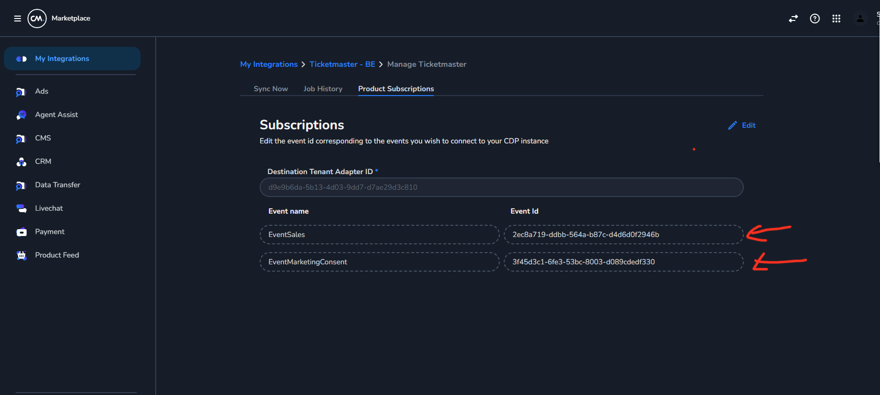This screenshot has width=880, height=395.
Task: Click the CM logo icon
Action: click(x=37, y=19)
